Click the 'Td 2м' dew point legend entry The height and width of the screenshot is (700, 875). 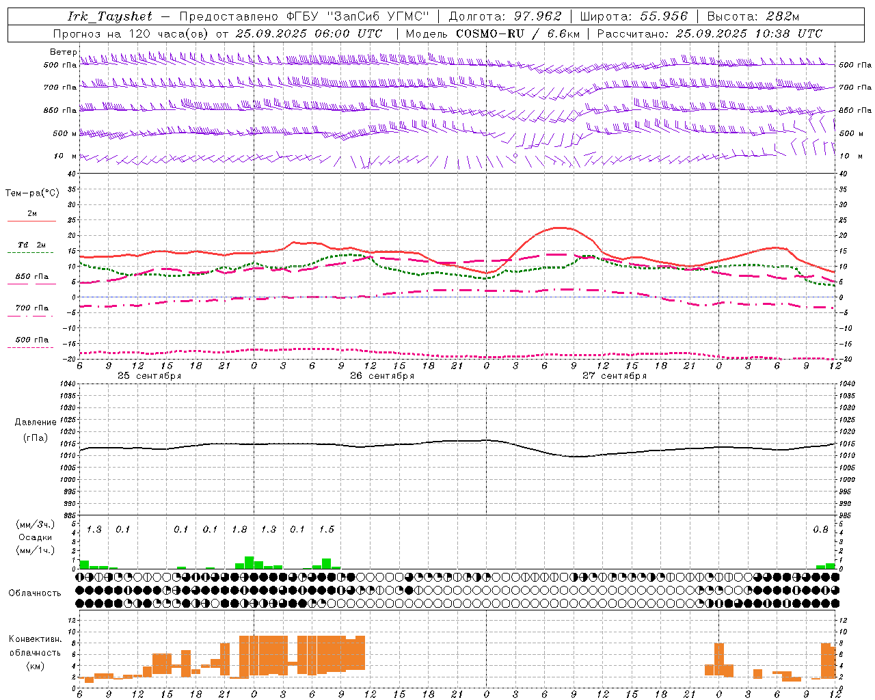click(x=31, y=245)
